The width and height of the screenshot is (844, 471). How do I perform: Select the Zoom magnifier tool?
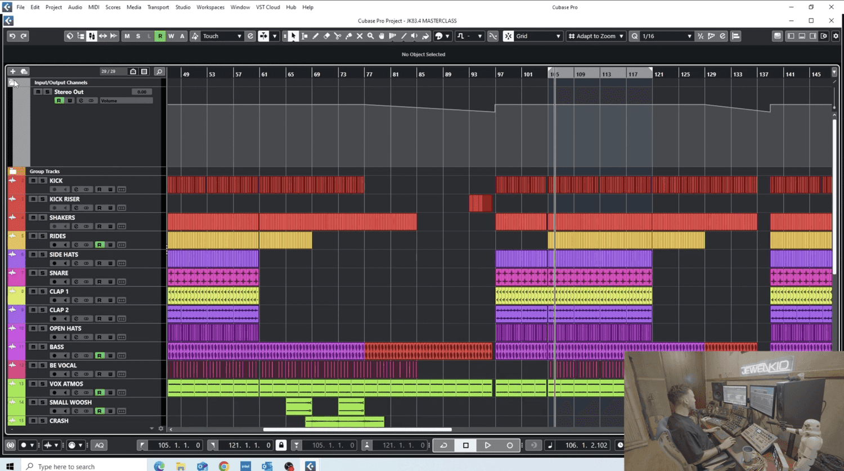coord(370,36)
